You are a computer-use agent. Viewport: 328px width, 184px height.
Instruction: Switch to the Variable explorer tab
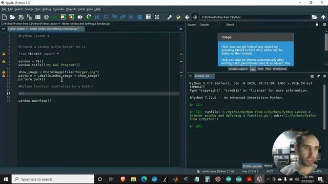238,69
